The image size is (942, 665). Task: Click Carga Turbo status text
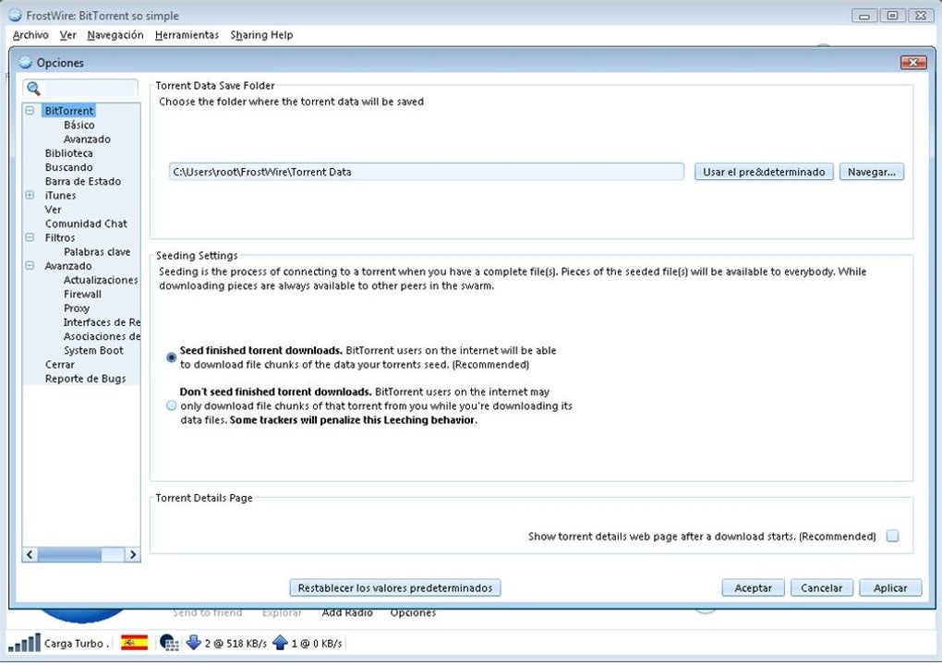tap(77, 643)
